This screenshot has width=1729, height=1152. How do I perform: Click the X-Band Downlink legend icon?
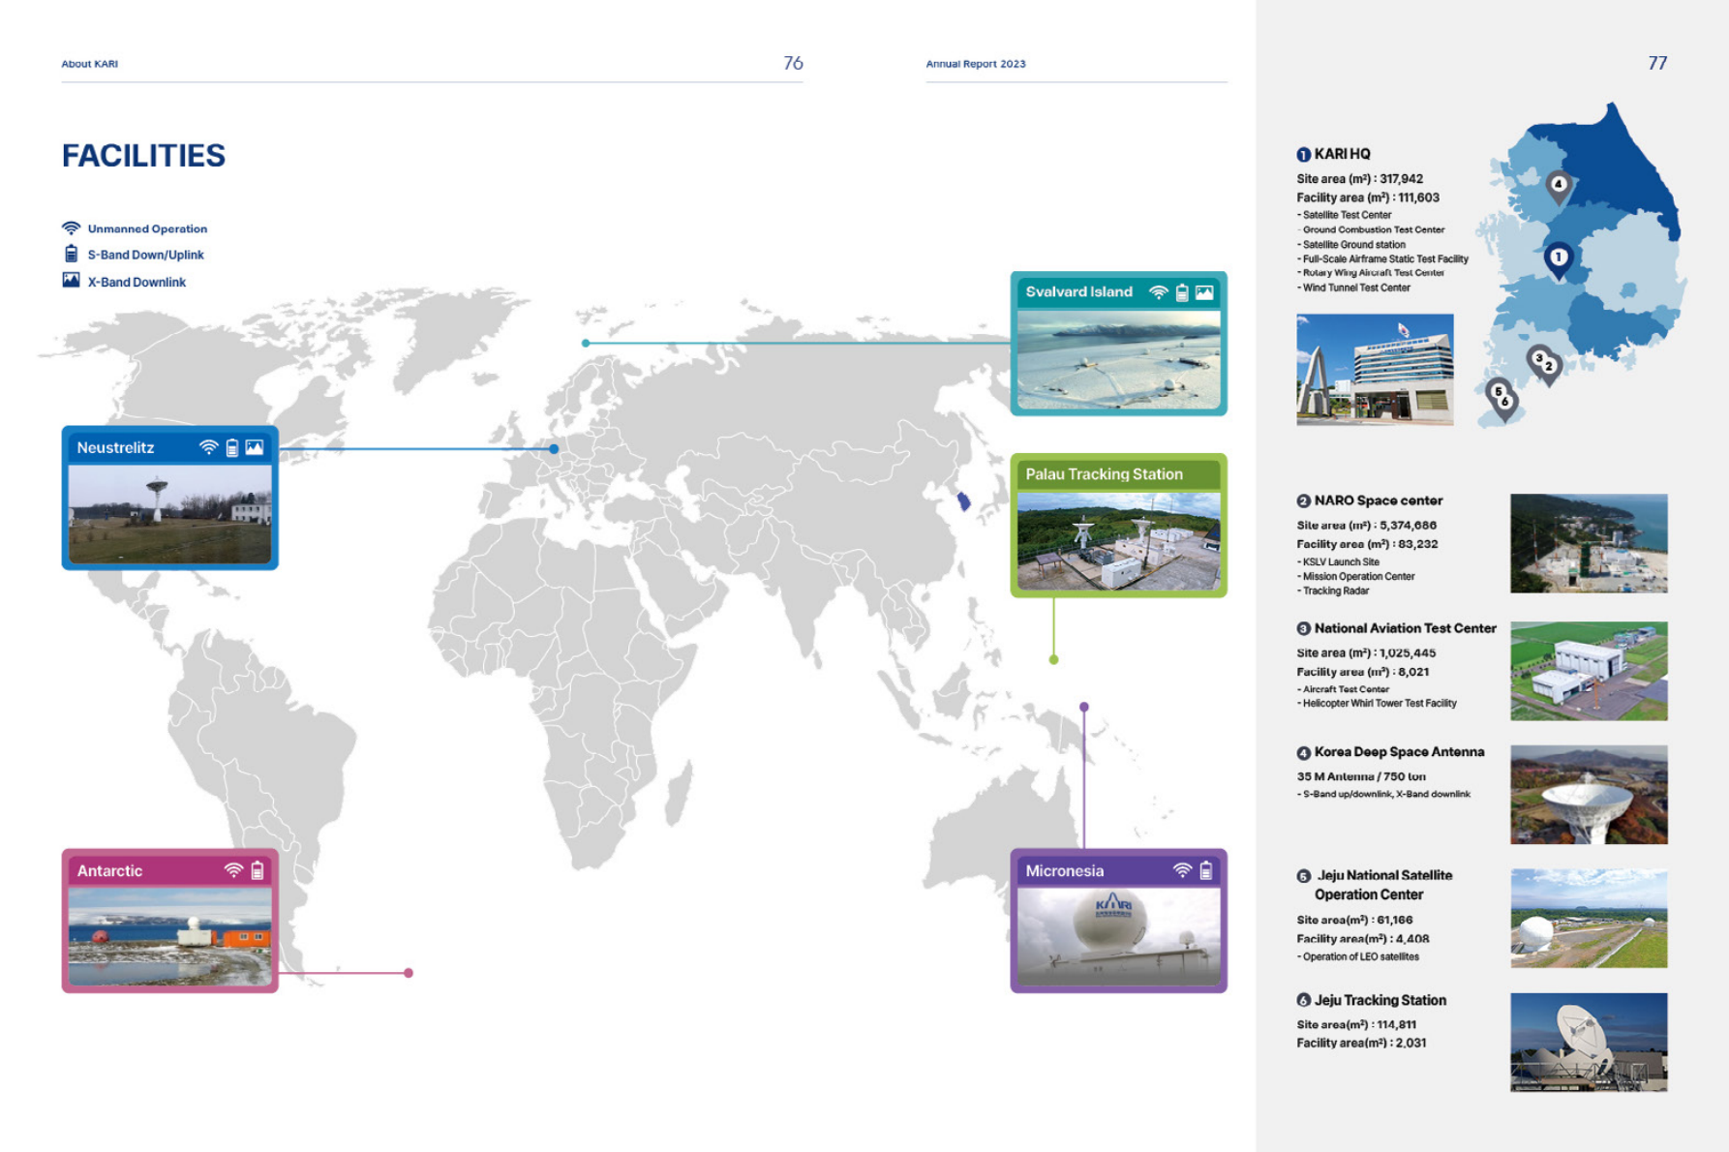[x=71, y=281]
